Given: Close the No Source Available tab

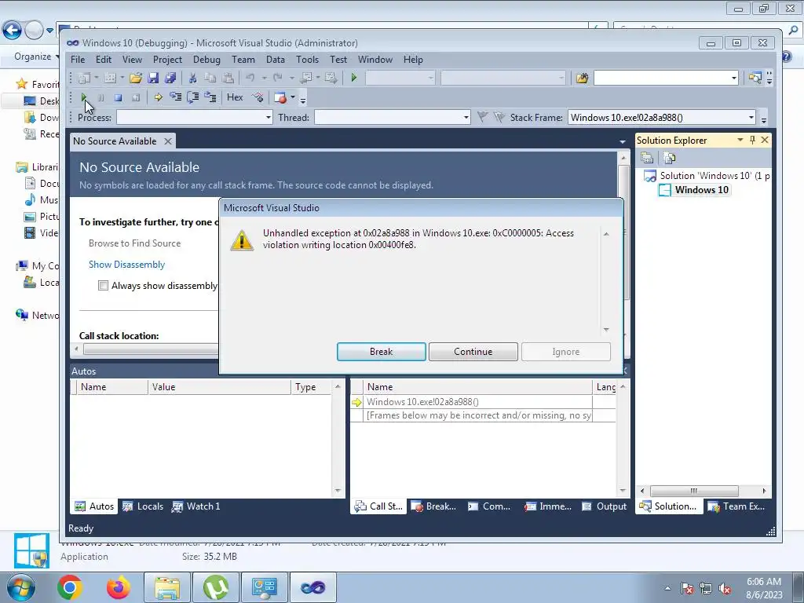Looking at the screenshot, I should click(168, 141).
